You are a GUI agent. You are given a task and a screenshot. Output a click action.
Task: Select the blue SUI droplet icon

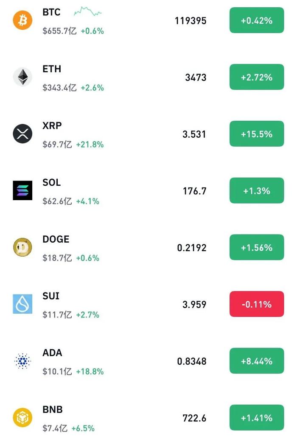click(x=22, y=304)
